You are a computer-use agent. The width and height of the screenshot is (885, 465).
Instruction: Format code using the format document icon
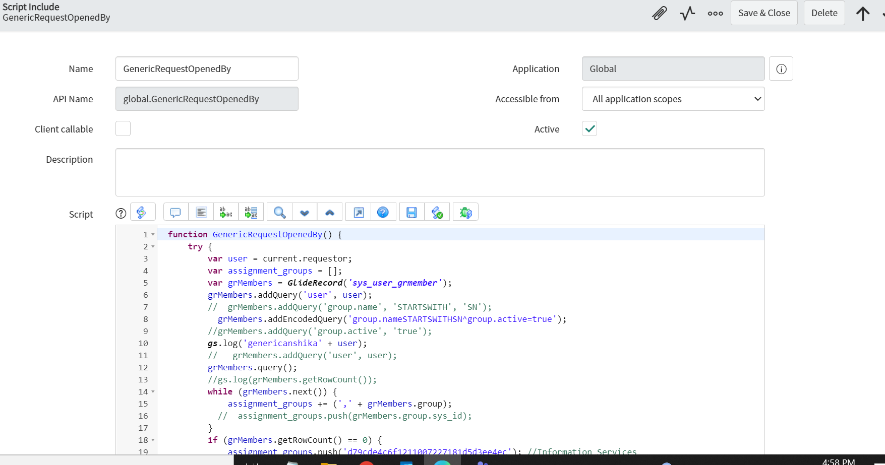click(x=201, y=212)
